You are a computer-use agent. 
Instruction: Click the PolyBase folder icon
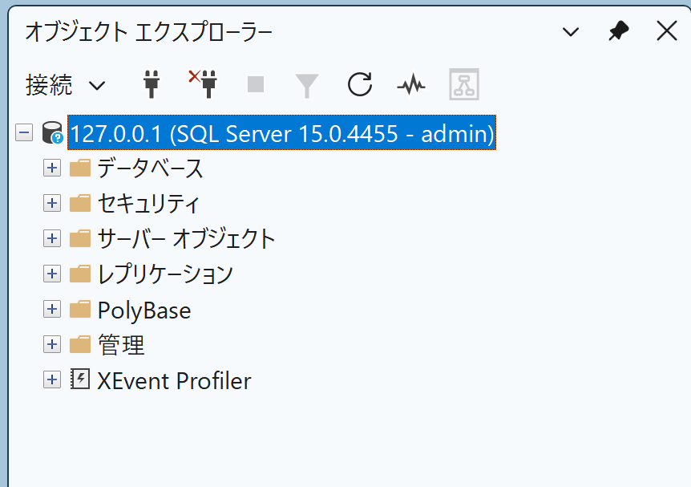[x=80, y=309]
